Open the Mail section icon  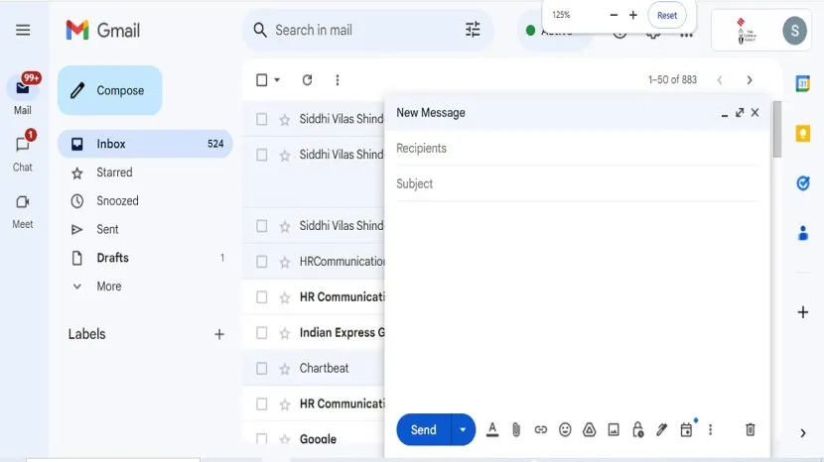tap(23, 87)
